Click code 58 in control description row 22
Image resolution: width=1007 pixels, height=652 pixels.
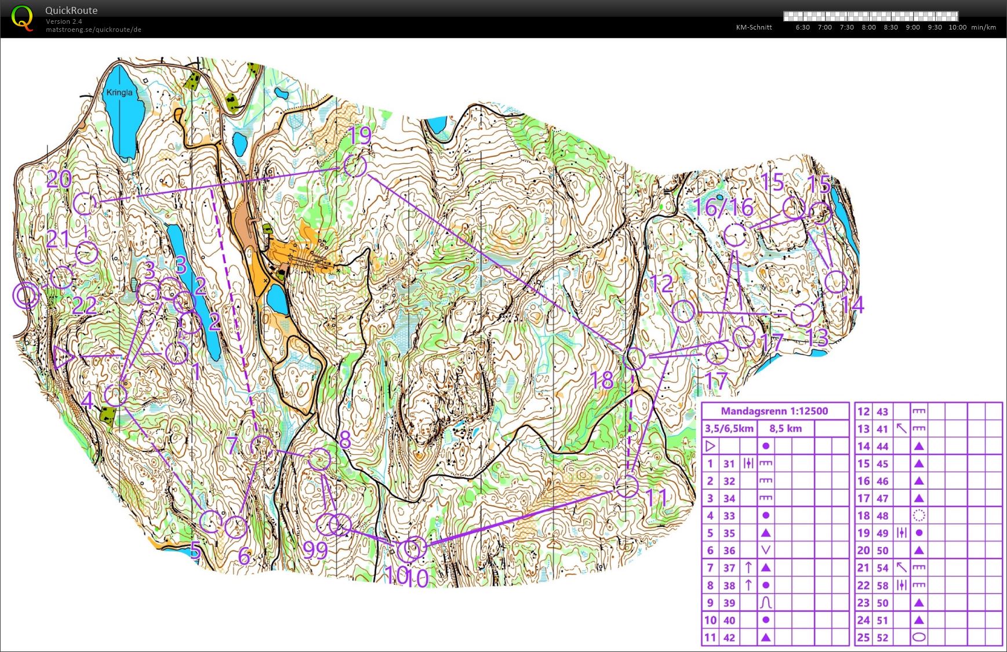[x=882, y=585]
